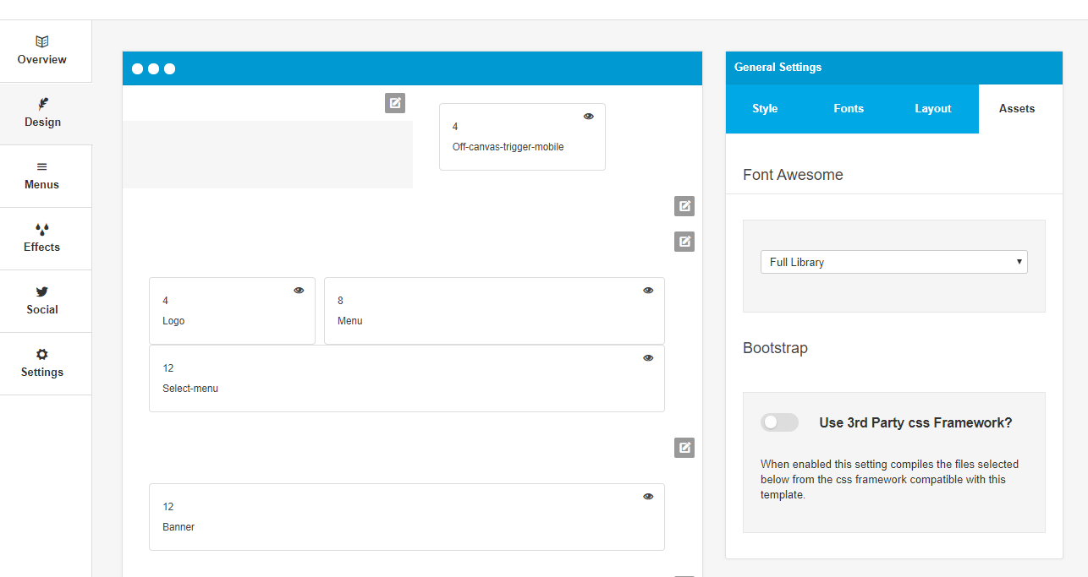Enable Use 3rd Party css Framework switch
This screenshot has width=1088, height=577.
point(779,422)
